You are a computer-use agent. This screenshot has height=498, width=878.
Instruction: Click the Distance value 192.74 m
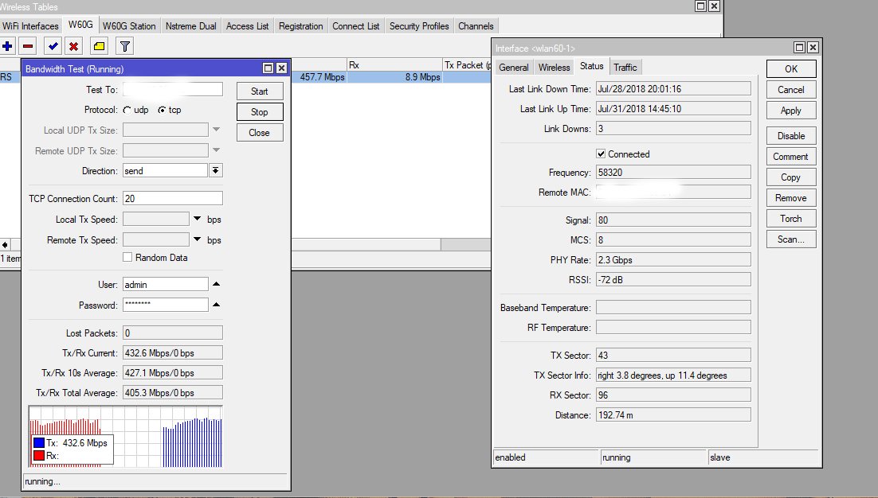coord(673,414)
